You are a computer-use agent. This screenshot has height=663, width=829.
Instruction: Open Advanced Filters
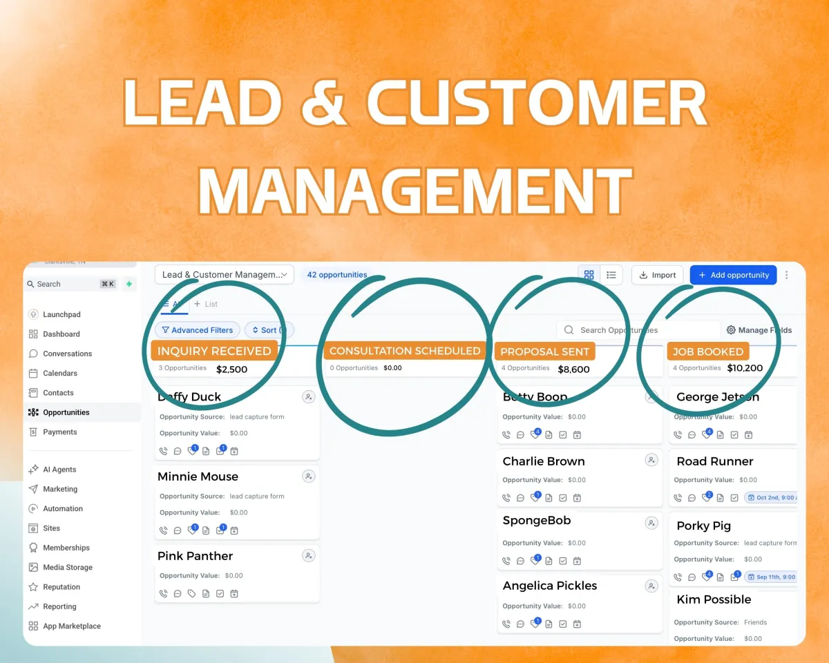(198, 330)
